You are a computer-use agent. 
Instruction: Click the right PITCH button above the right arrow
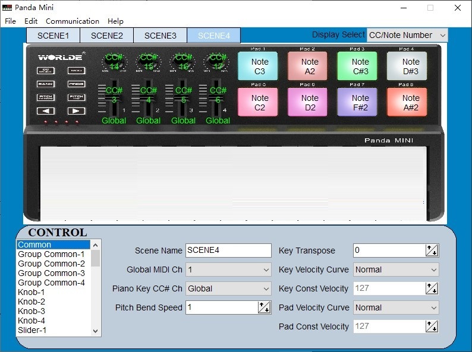pyautogui.click(x=77, y=97)
